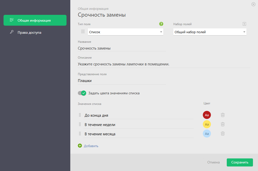The width and height of the screenshot is (258, 171).
Task: Click the add field set plus icon
Action: click(244, 24)
